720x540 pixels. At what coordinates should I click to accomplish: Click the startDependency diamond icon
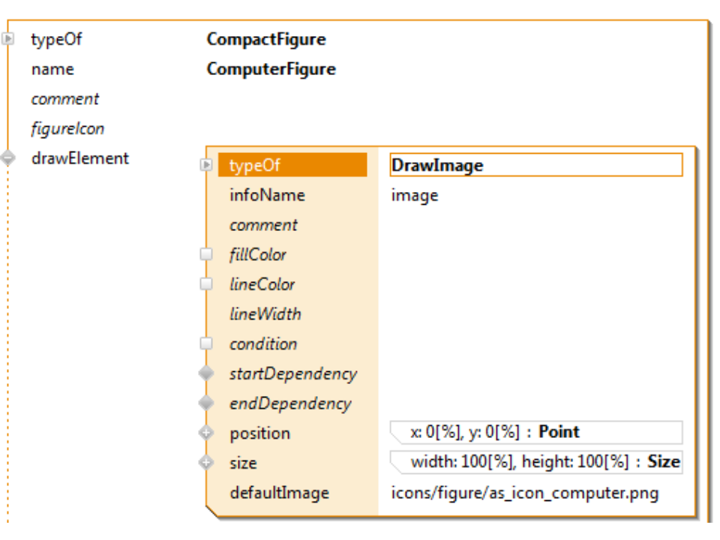click(x=206, y=373)
